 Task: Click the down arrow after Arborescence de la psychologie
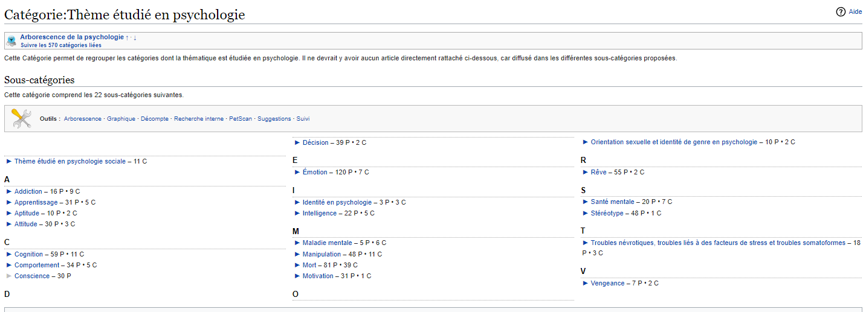(x=135, y=37)
